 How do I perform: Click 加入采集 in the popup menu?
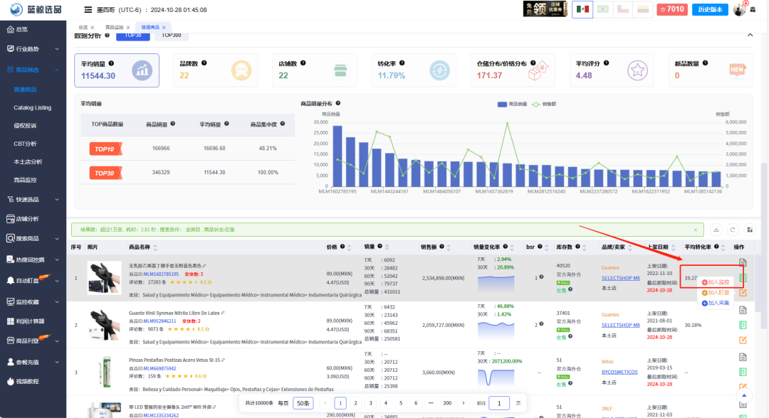(715, 304)
